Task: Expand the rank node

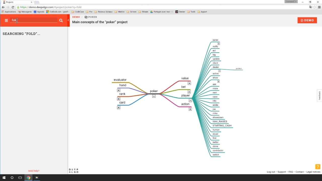Action: pyautogui.click(x=118, y=99)
